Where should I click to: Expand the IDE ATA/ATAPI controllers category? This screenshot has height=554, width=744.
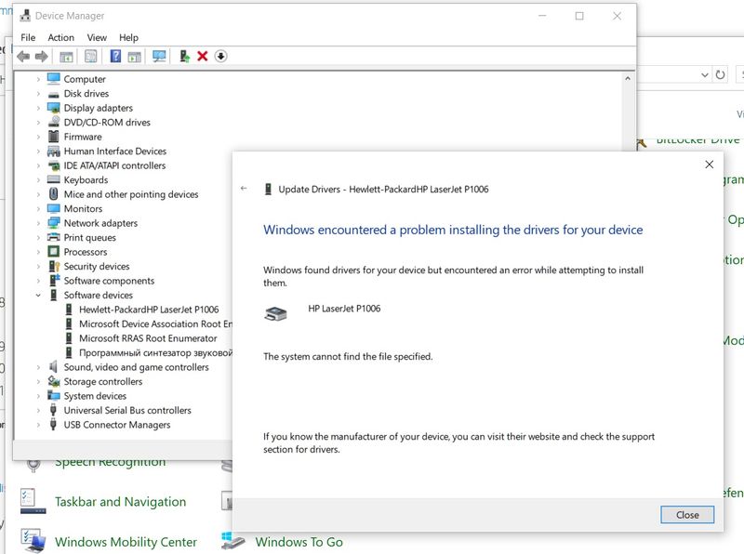[x=38, y=165]
